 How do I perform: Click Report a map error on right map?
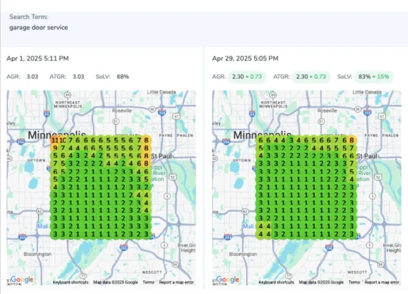tap(382, 282)
